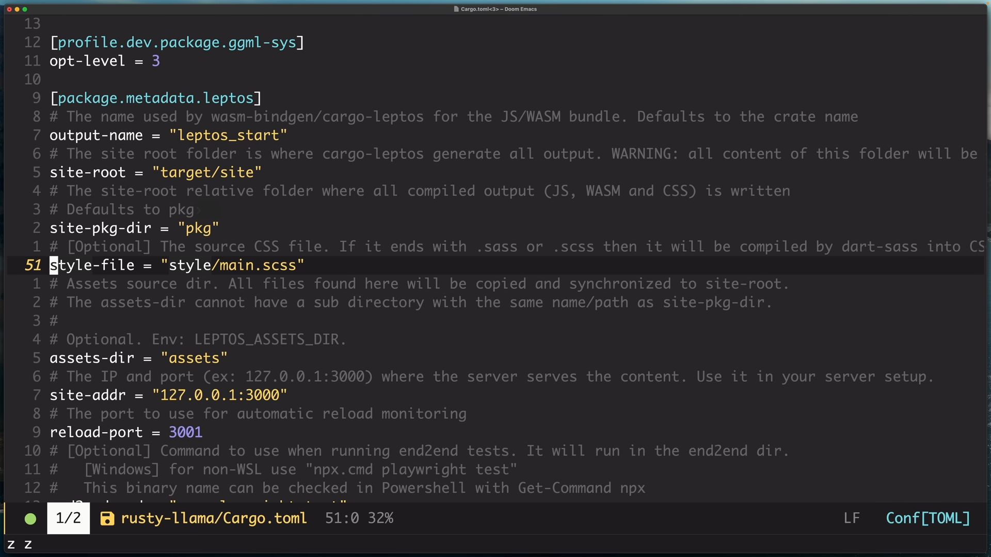Image resolution: width=991 pixels, height=557 pixels.
Task: Click the [package.metadata.leptos] section header
Action: (x=155, y=99)
